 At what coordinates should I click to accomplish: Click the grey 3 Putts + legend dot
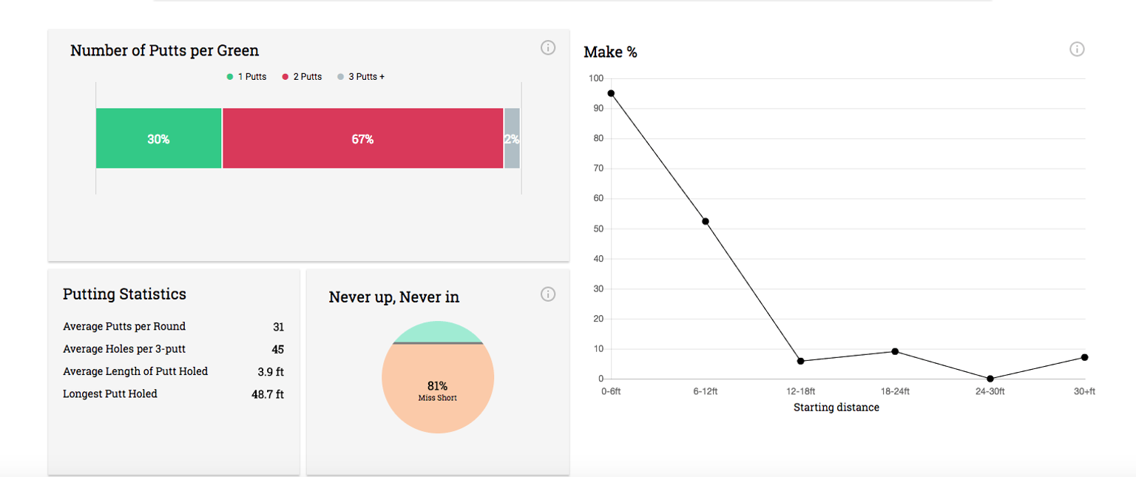point(339,76)
